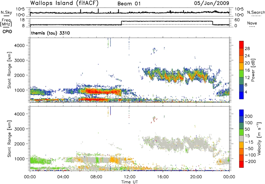Select the "12:00" time tick label

tap(130, 177)
